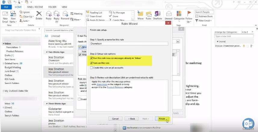Close the Rules Wizard dialog
Viewport: 258px width, 132px height.
coord(168,23)
